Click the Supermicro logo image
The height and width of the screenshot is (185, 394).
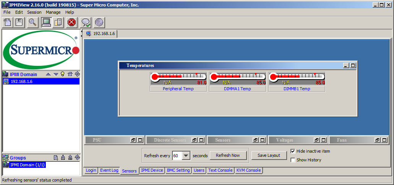point(41,49)
